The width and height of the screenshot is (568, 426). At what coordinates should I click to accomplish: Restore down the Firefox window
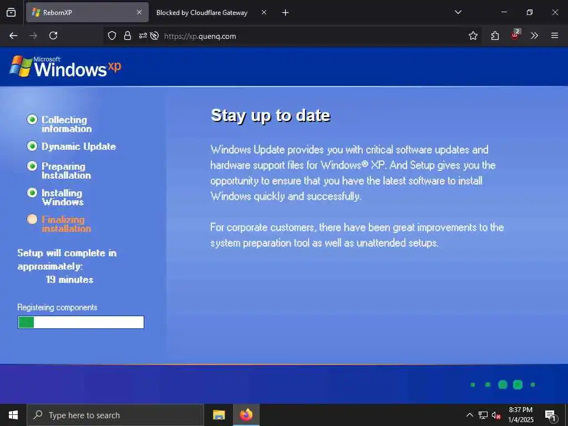529,12
